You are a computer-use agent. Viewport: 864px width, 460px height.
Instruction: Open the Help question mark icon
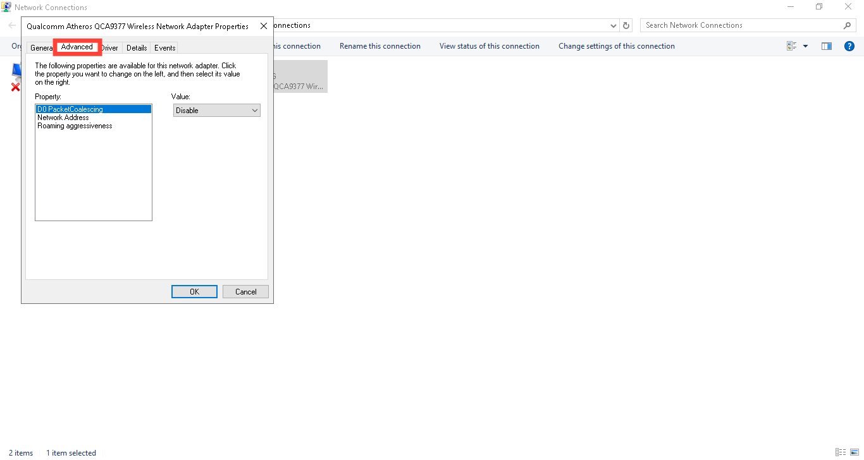849,46
